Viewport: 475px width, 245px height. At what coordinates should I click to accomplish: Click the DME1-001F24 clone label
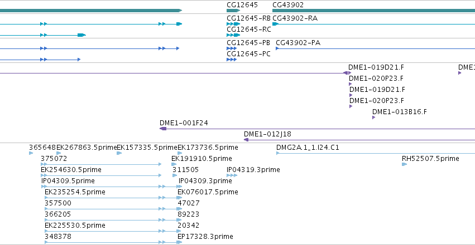tap(184, 123)
